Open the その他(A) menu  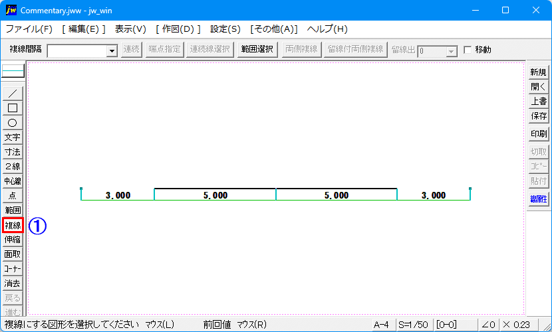click(x=274, y=29)
